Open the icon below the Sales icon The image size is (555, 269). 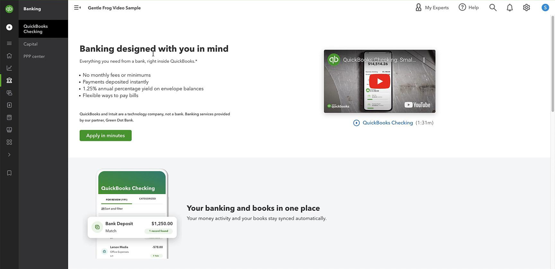click(x=9, y=105)
